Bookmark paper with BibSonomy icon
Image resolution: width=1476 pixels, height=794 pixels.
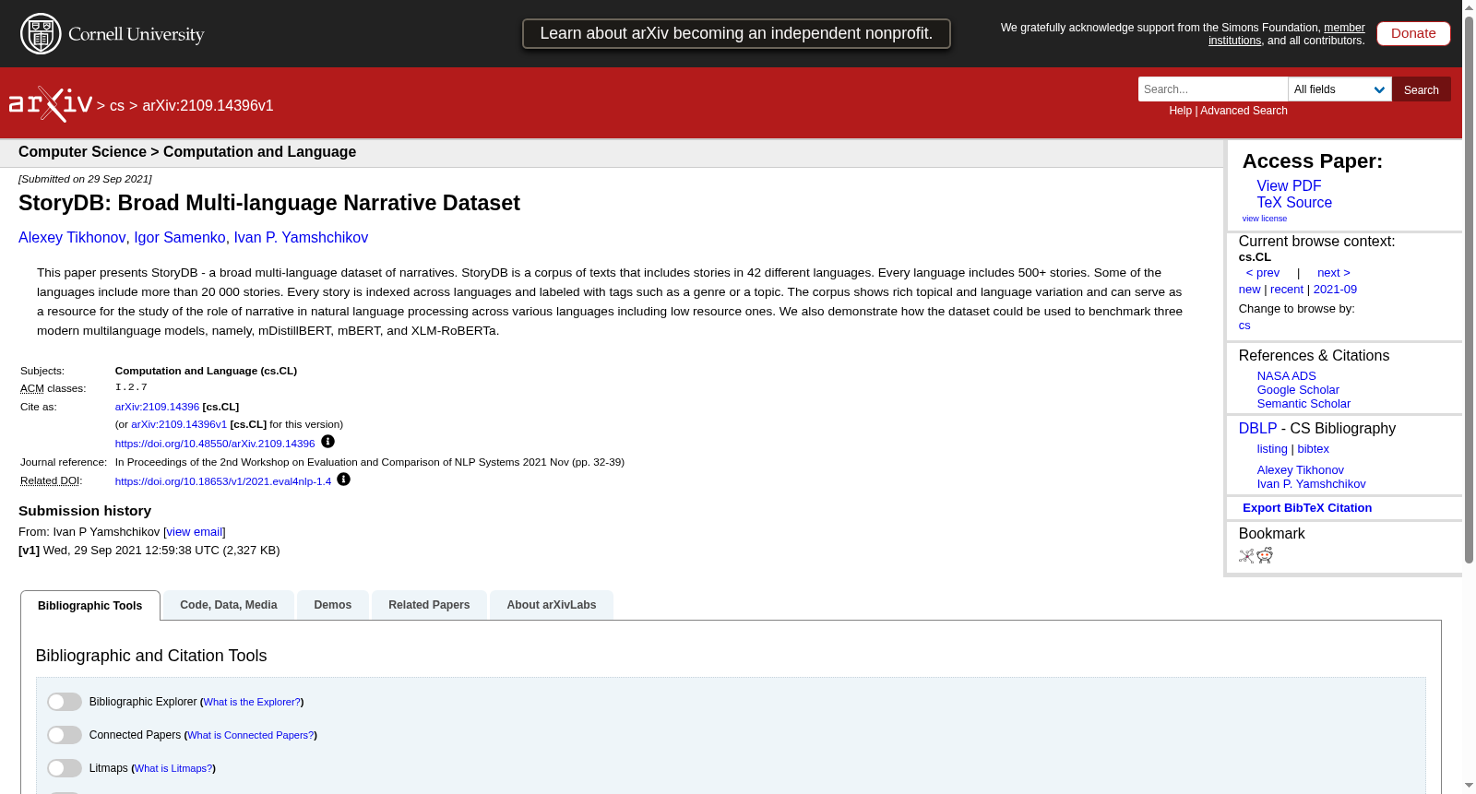click(1246, 555)
